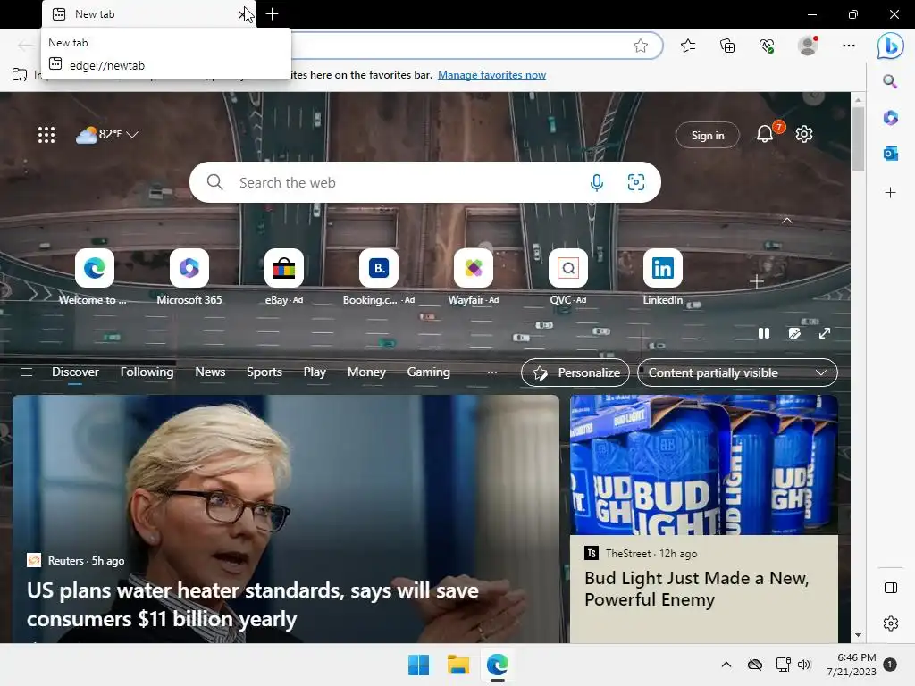Viewport: 915px width, 686px height.
Task: Collapse the quick links section
Action: [x=786, y=221]
